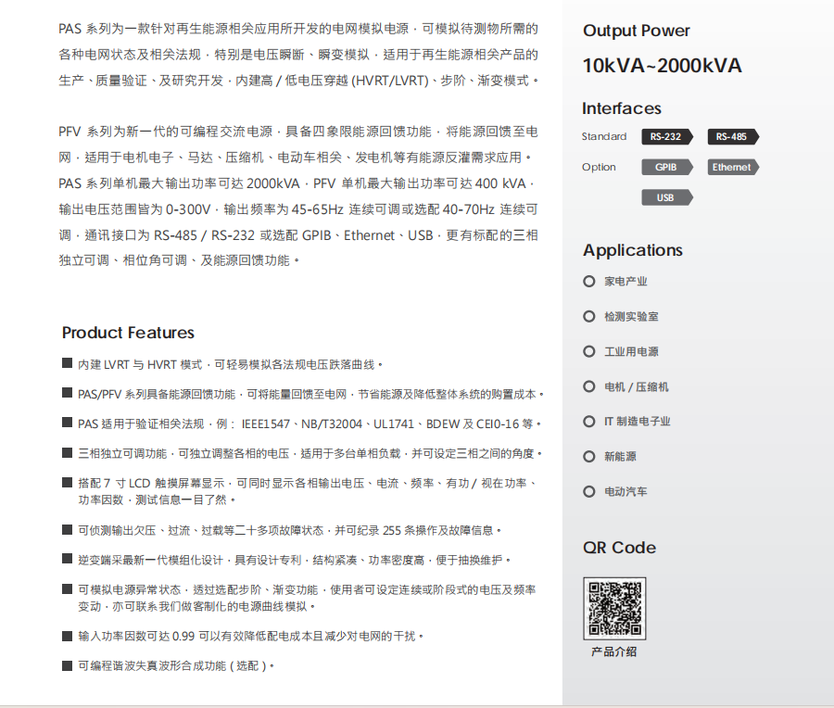The image size is (834, 708).
Task: Select the Ethernet option badge
Action: 732,168
